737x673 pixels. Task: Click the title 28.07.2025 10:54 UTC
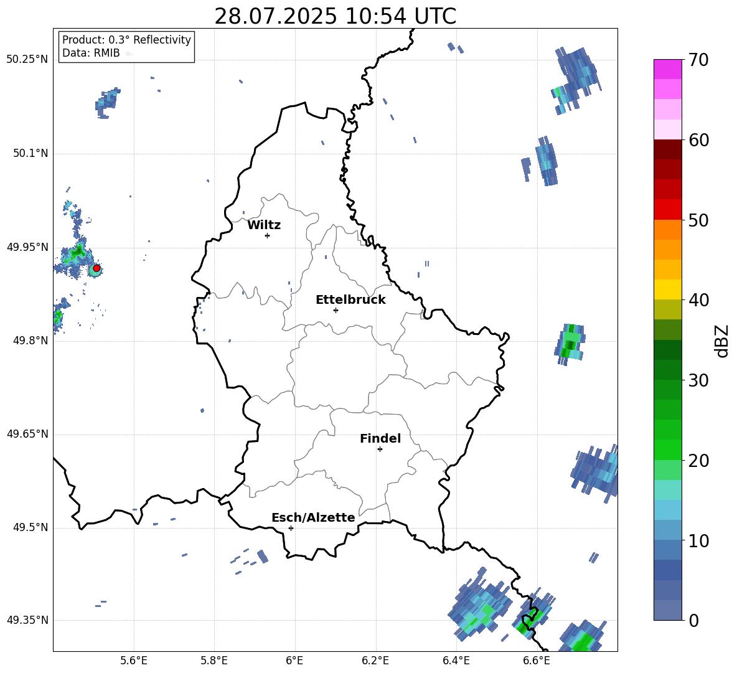pyautogui.click(x=335, y=16)
